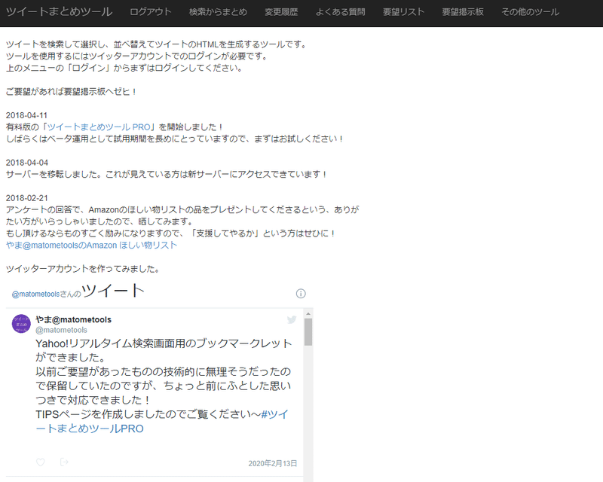Viewport: 603px width, 482px height.
Task: Click the ご要望があれば要望掲示板へゼヒ！ line
Action: click(x=71, y=91)
